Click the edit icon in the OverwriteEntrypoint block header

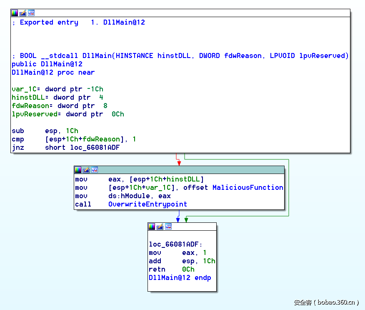click(x=86, y=170)
